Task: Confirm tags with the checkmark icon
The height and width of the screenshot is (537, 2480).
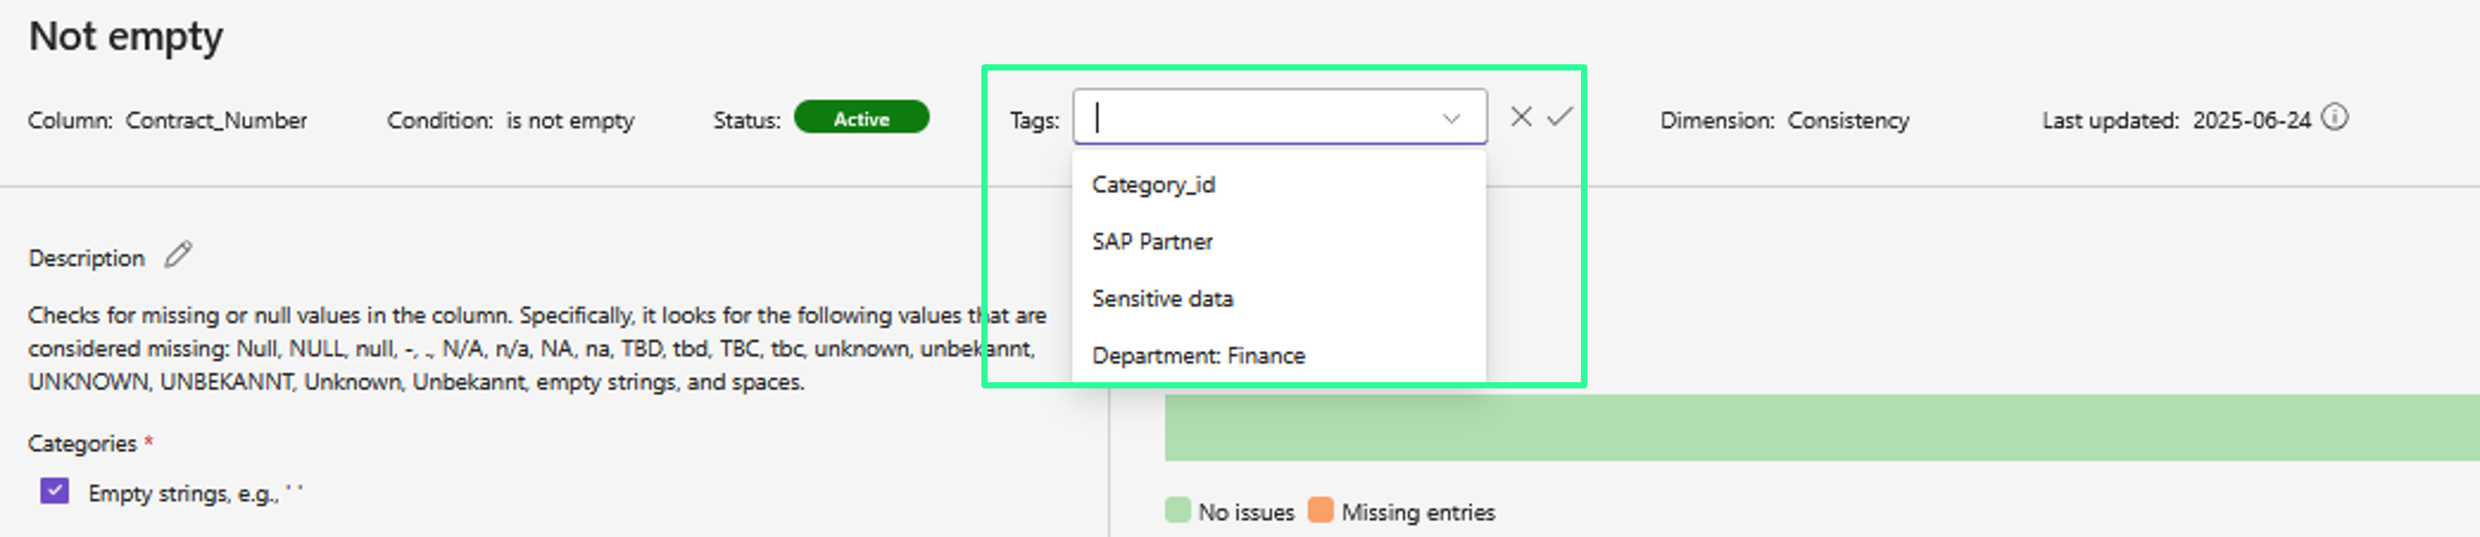Action: click(x=1560, y=117)
